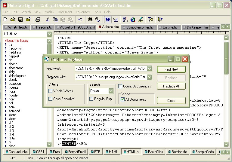The width and height of the screenshot is (232, 162).
Task: Uncheck the All Documents scope checkbox
Action: (x=122, y=99)
